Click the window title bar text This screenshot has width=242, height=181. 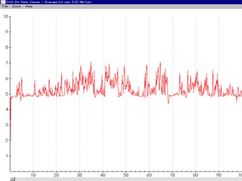(49, 2)
